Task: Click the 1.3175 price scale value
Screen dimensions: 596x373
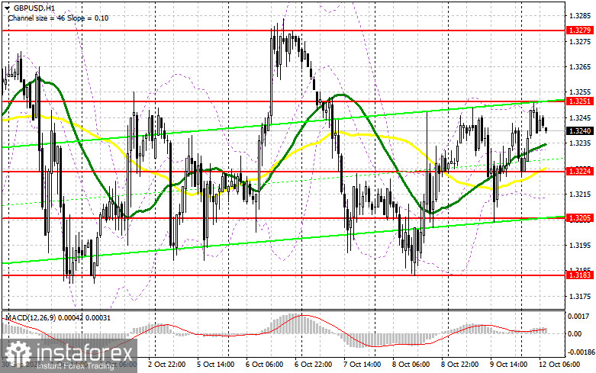Action: tap(581, 296)
